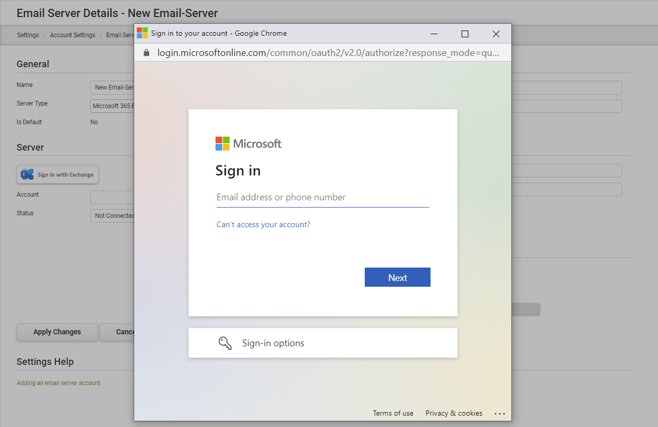
Task: Click the 'General' section heading
Action: pos(33,64)
